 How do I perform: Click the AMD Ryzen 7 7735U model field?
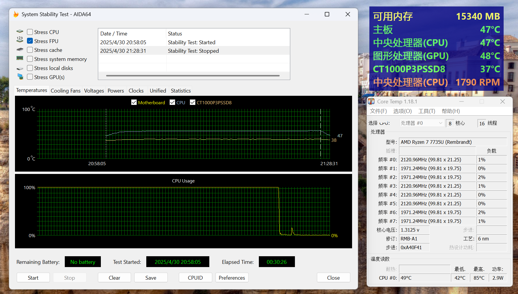click(453, 142)
